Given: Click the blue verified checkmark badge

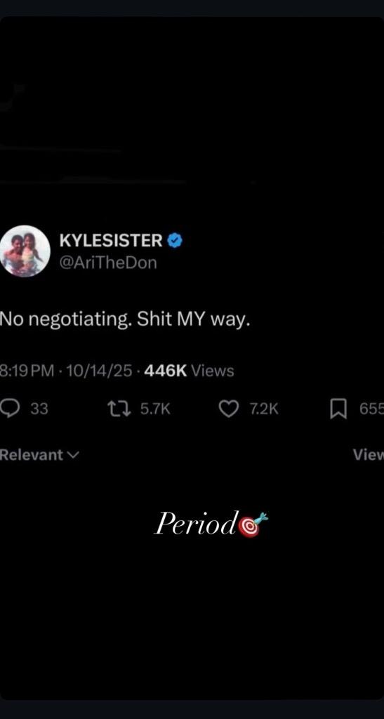Looking at the screenshot, I should pyautogui.click(x=175, y=240).
